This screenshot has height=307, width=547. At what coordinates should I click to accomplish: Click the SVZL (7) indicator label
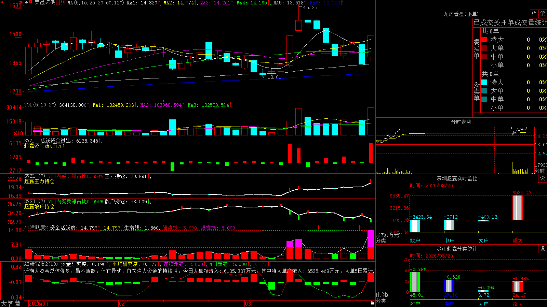tap(35, 176)
